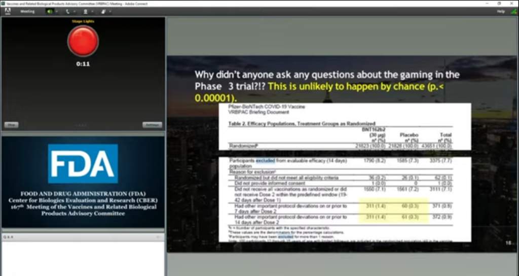Click the Adobe Connect title bar app icon
This screenshot has height=276, width=519.
click(3, 3)
